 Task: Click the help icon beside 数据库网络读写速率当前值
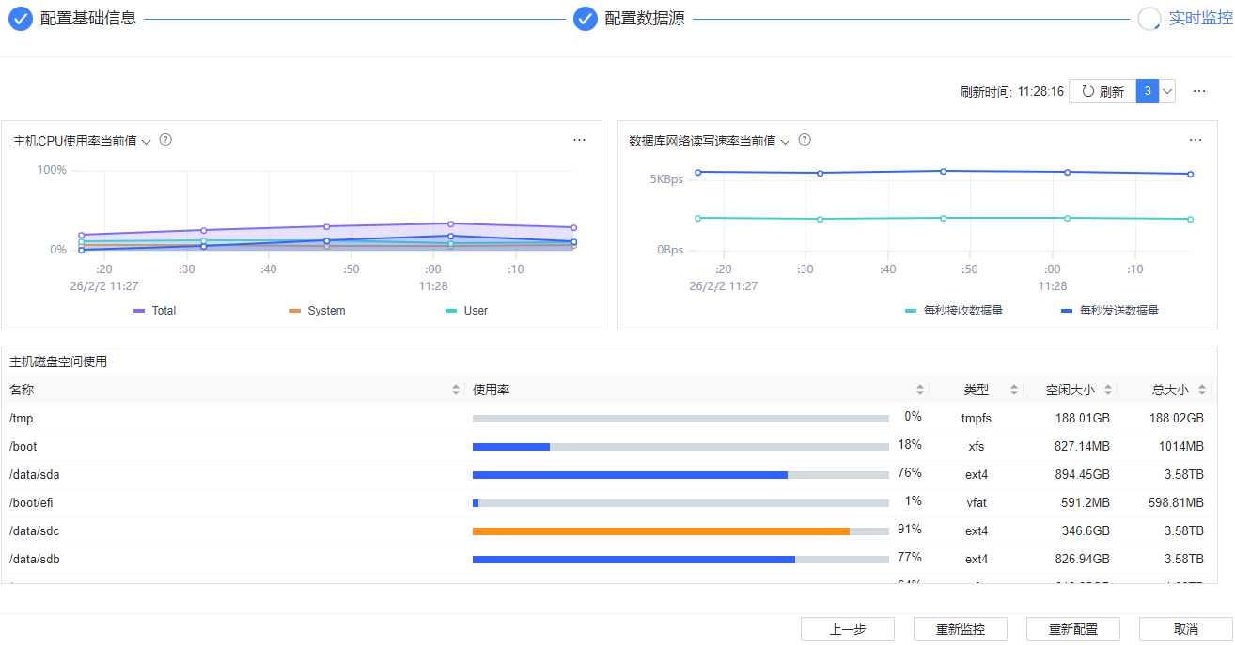coord(805,140)
